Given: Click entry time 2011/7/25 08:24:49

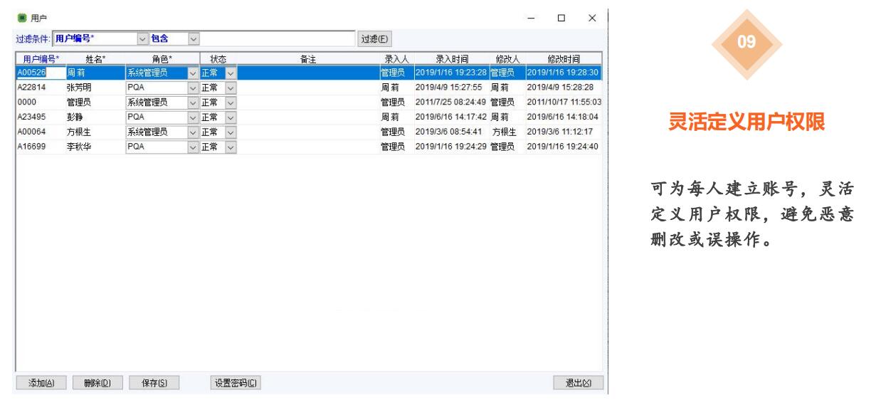Looking at the screenshot, I should click(451, 102).
